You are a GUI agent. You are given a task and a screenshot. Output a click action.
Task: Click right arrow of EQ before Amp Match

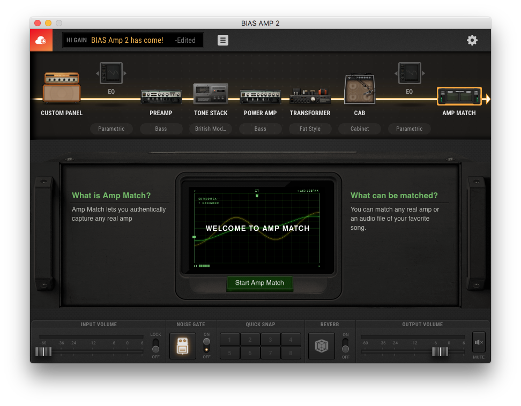(423, 73)
